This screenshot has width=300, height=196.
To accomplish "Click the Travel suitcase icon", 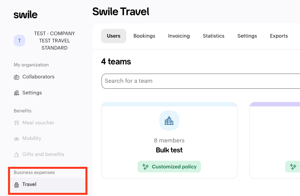I will (16, 185).
